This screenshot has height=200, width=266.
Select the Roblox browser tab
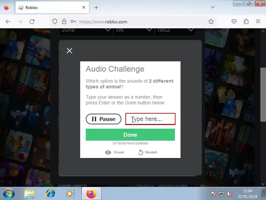pos(52,7)
